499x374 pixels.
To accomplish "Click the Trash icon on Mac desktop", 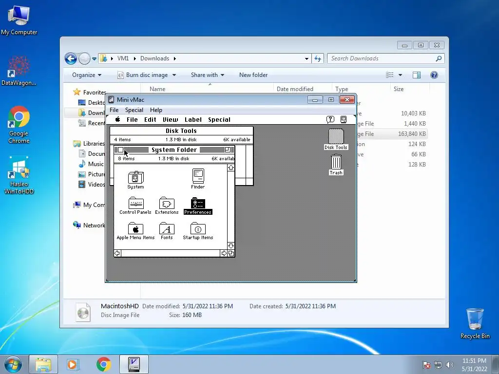I will coord(336,162).
